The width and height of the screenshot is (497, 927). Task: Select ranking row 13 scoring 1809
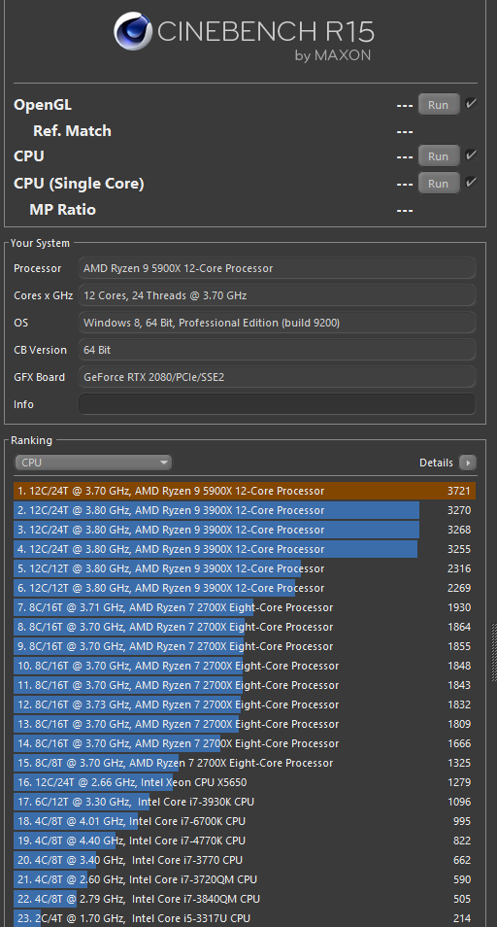pos(245,724)
